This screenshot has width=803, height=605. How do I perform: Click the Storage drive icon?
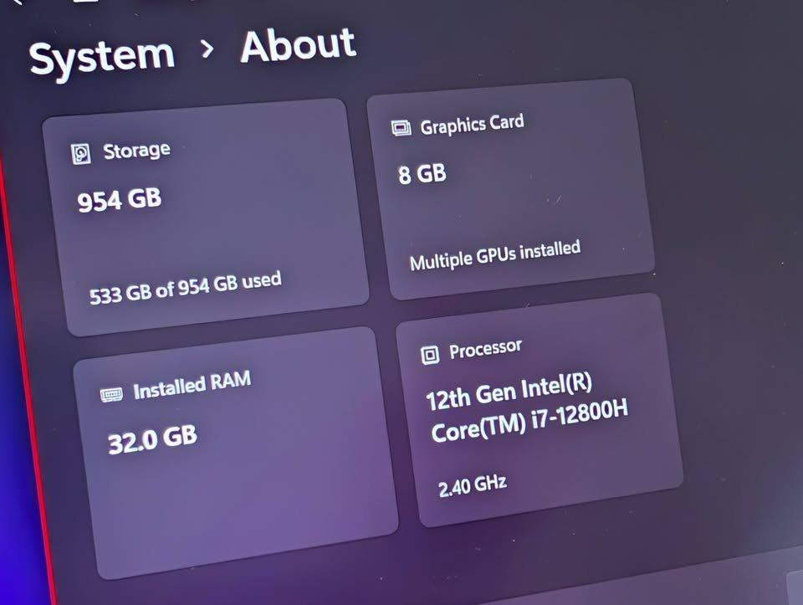81,154
